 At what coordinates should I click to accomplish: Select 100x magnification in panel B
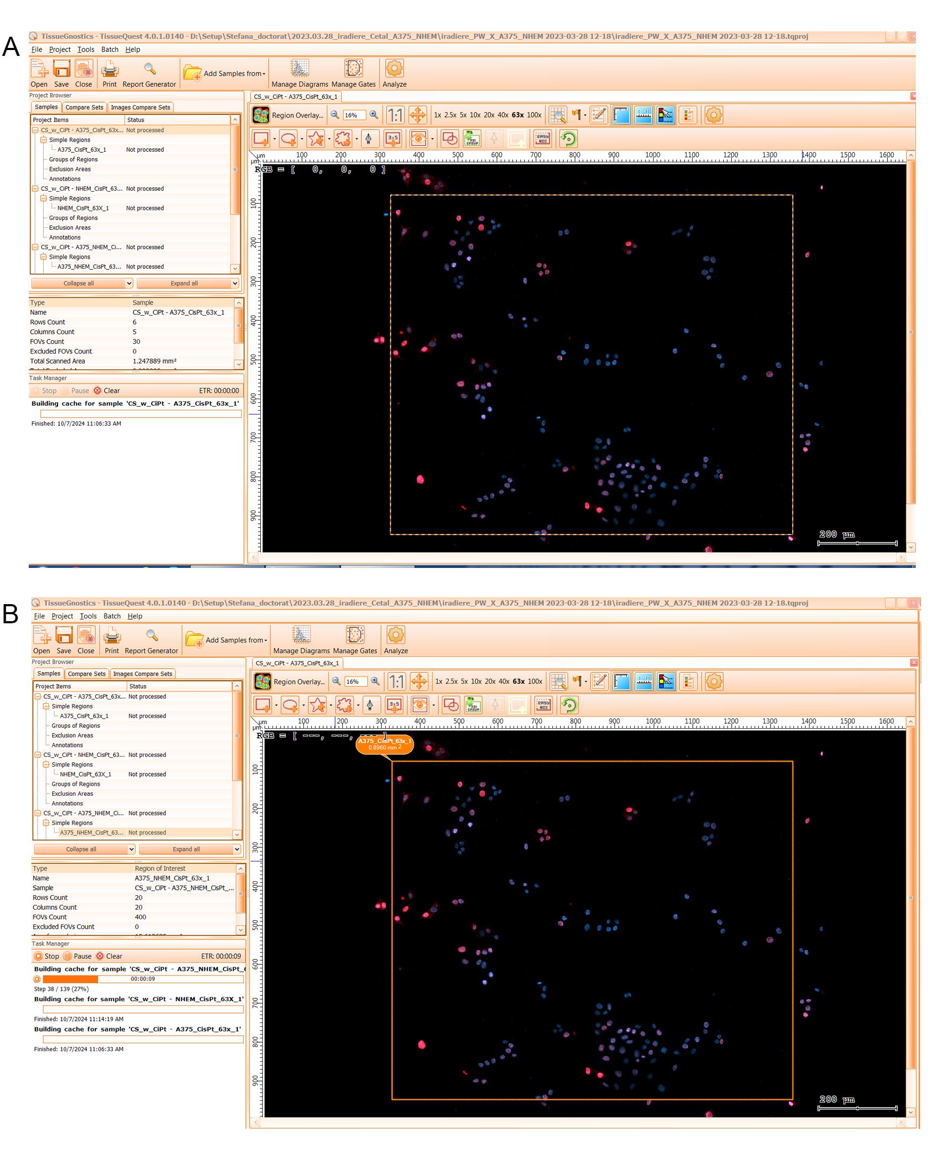click(x=535, y=681)
